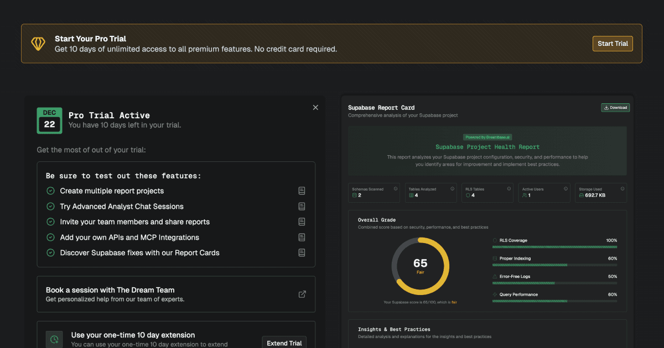664x348 pixels.
Task: Click the Start Trial button
Action: point(613,44)
